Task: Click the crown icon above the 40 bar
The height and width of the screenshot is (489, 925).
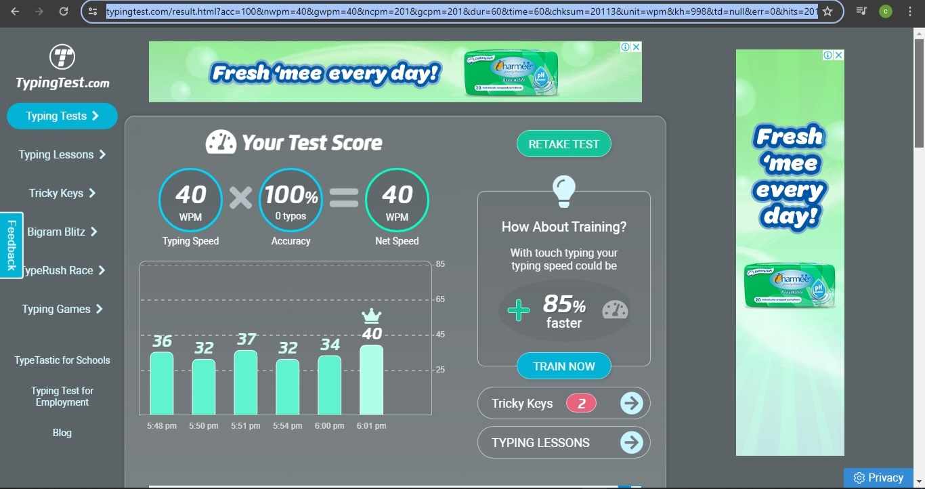Action: [x=371, y=316]
